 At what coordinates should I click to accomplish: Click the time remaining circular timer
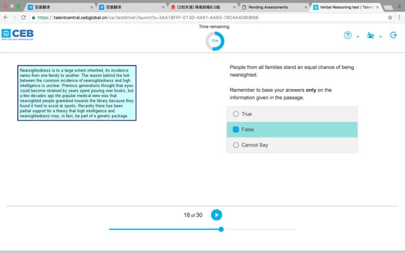(215, 41)
